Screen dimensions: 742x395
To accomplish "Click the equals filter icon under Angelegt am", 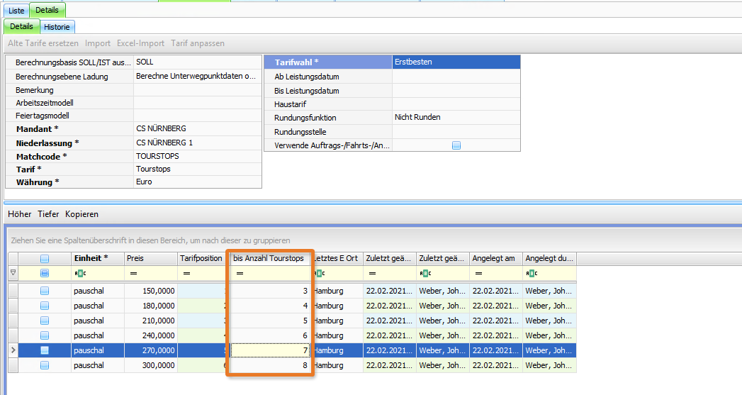I will (x=477, y=273).
